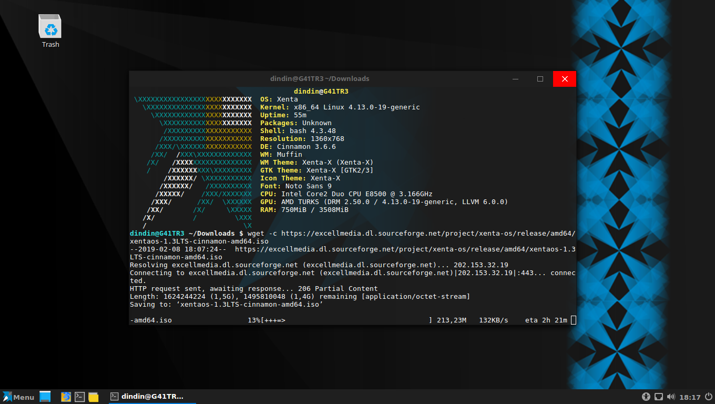This screenshot has width=715, height=404.
Task: Click the 'Packages: Unknown' line
Action: [296, 123]
